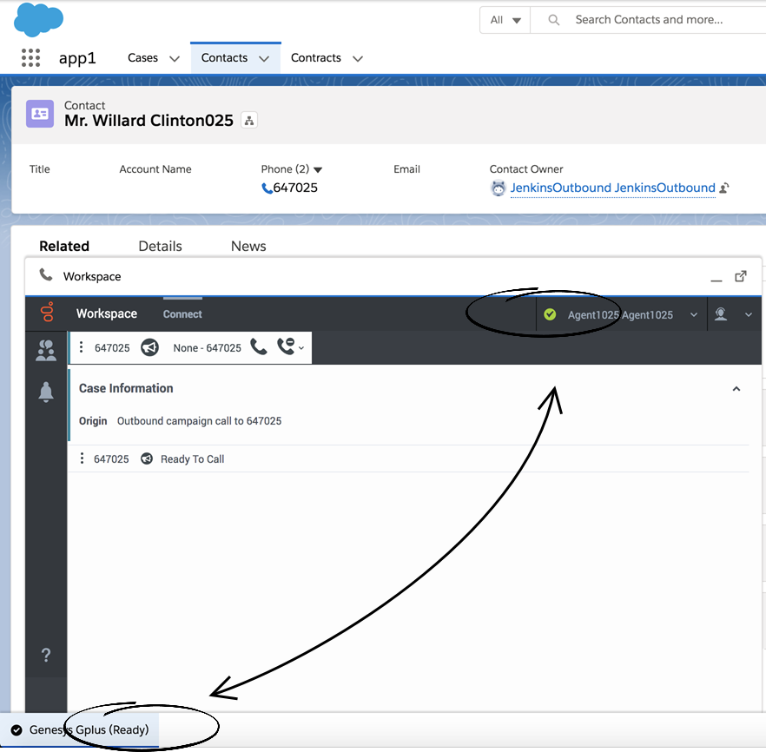Collapse the Case Information section

coord(736,389)
